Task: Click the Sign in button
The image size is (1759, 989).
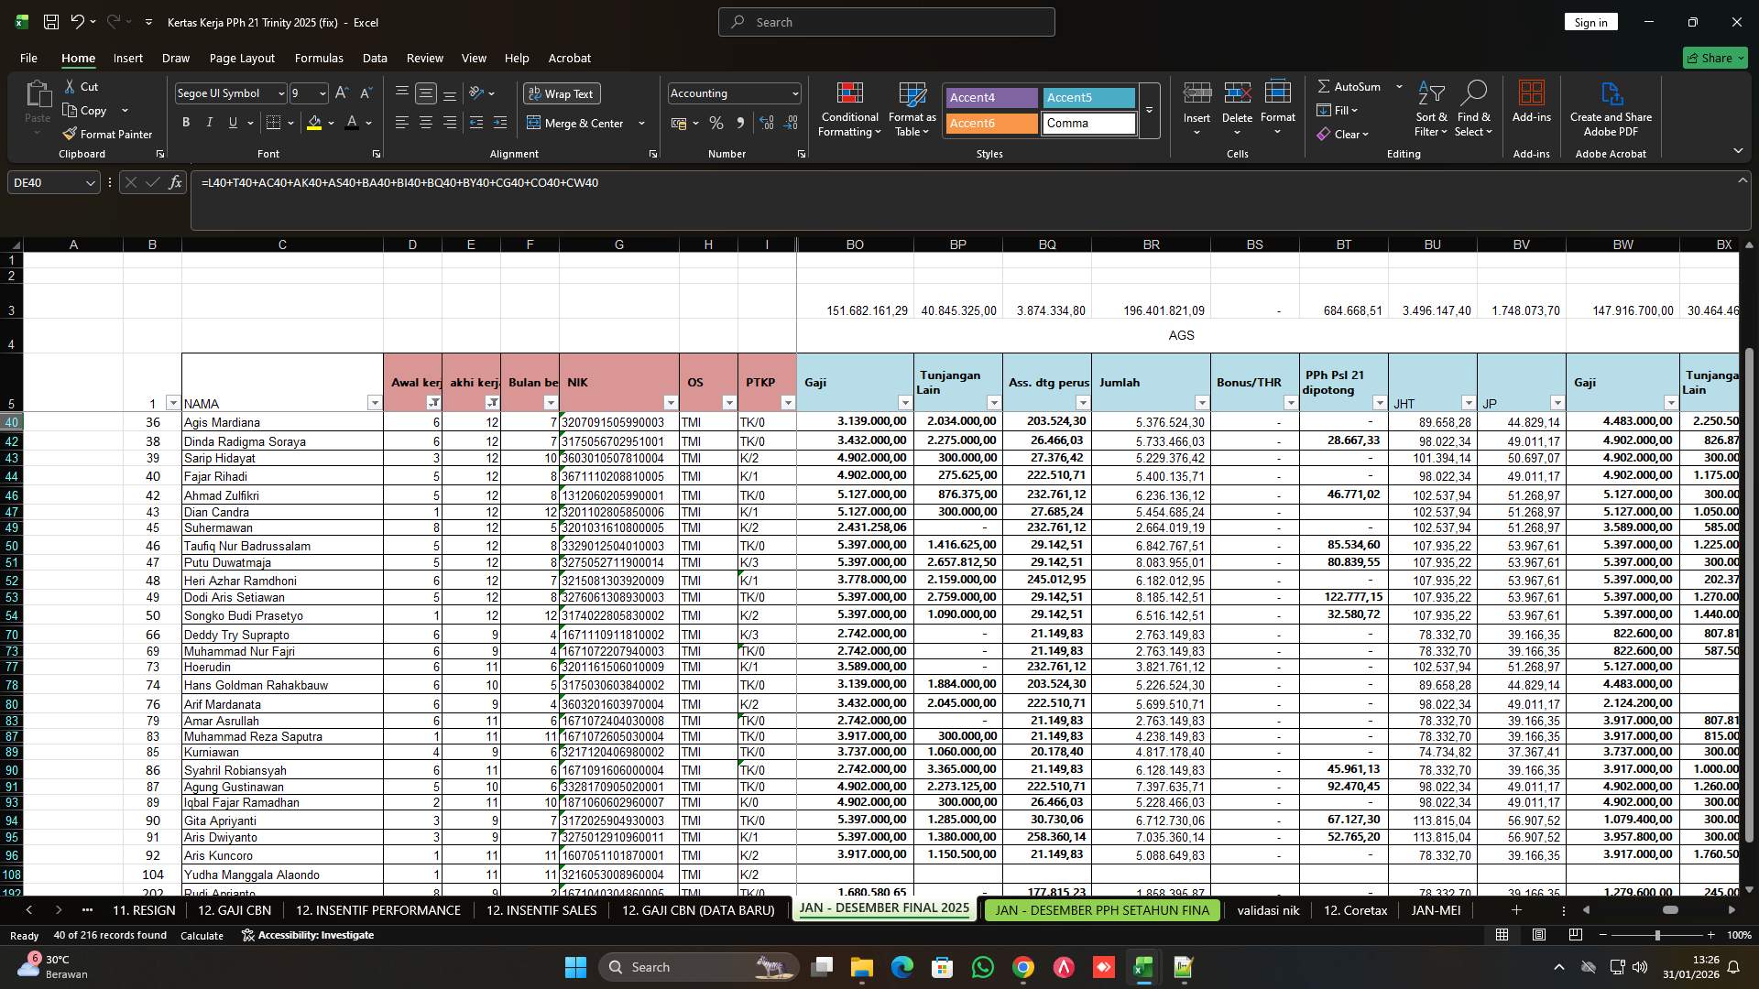Action: point(1590,21)
